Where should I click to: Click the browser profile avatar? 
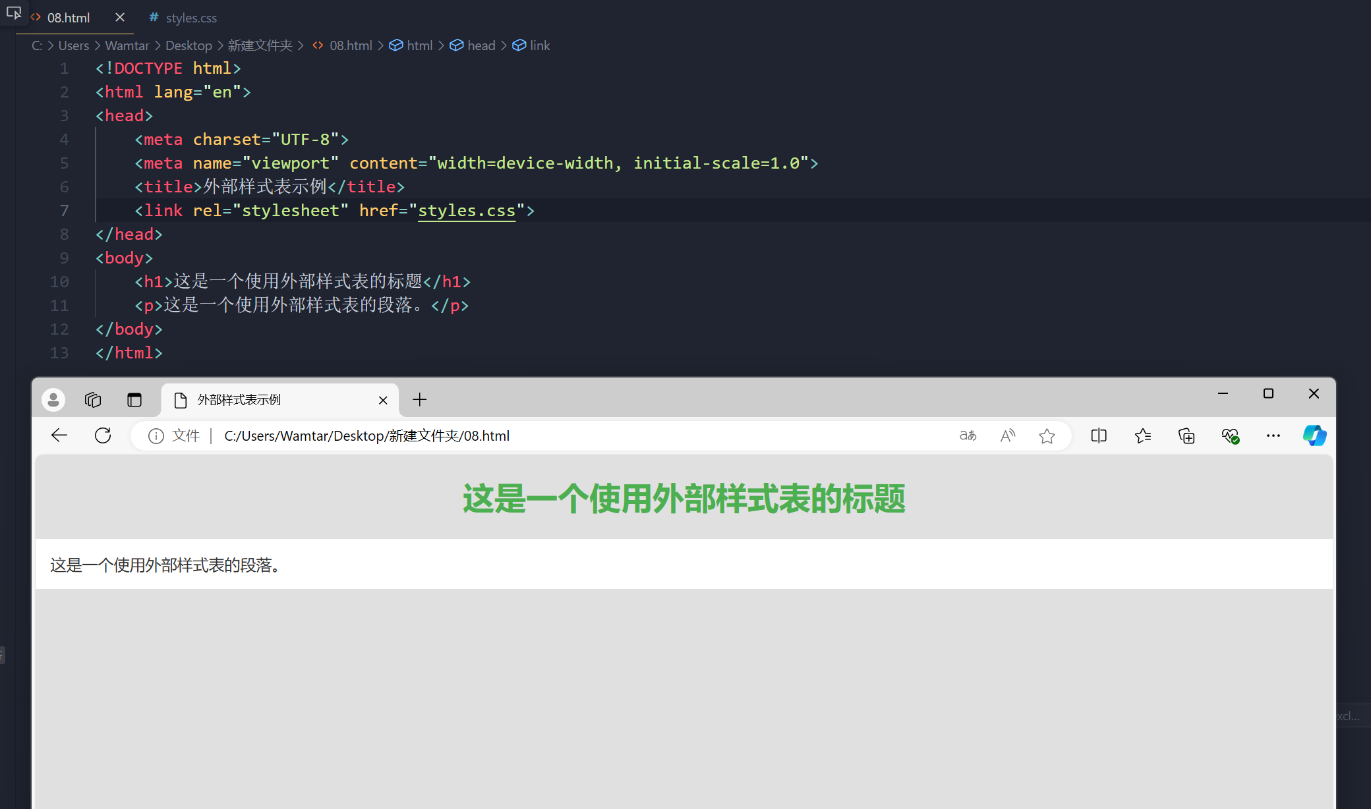53,399
